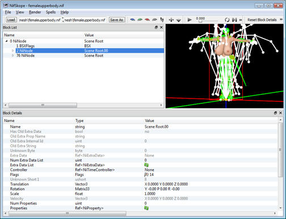286x219 pixels.
Task: Click the downward arrow toolbar icon beside axes
Action: [179, 20]
